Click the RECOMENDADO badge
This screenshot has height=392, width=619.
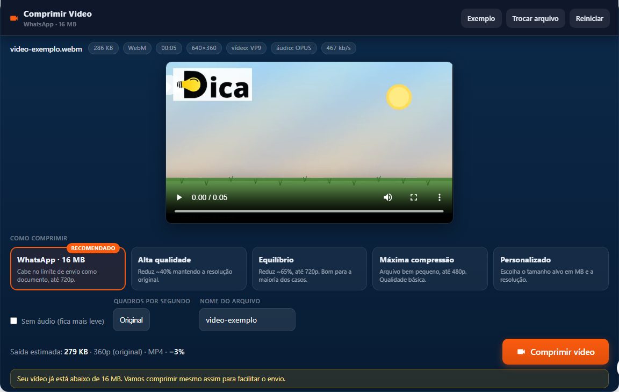[x=93, y=248]
